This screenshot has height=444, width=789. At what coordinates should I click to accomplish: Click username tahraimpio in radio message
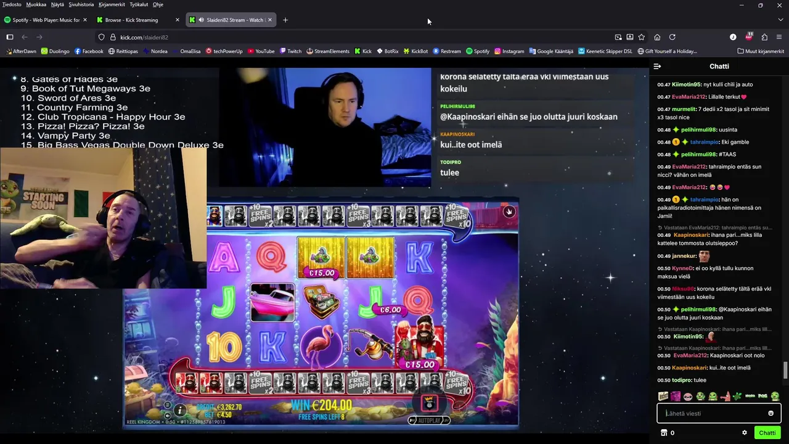(705, 200)
